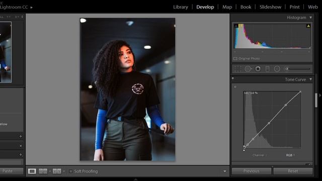Image resolution: width=322 pixels, height=181 pixels.
Task: Toggle shadow clipping indicator in histogram
Action: pyautogui.click(x=236, y=26)
